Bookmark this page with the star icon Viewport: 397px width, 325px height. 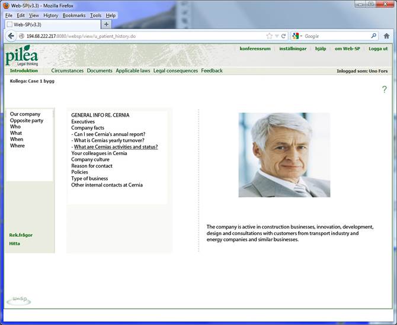click(270, 36)
